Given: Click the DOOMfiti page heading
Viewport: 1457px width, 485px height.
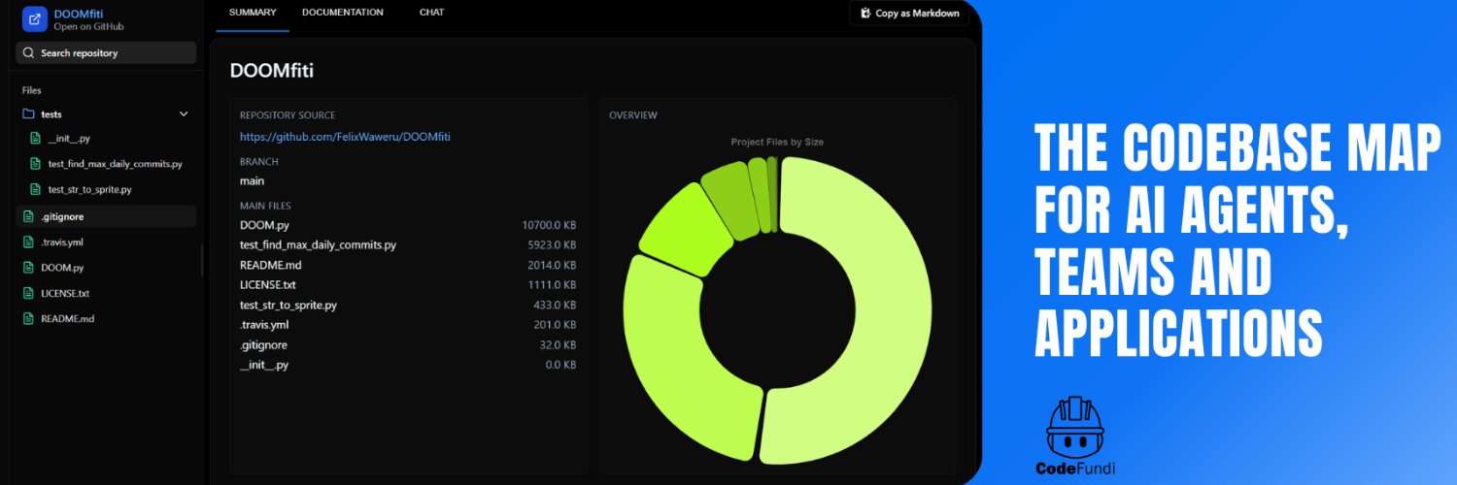Looking at the screenshot, I should tap(271, 70).
